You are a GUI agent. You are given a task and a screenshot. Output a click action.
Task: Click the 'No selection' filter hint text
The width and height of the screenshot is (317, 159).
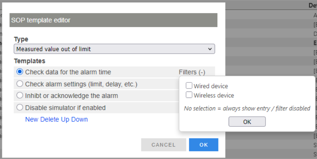pyautogui.click(x=247, y=108)
